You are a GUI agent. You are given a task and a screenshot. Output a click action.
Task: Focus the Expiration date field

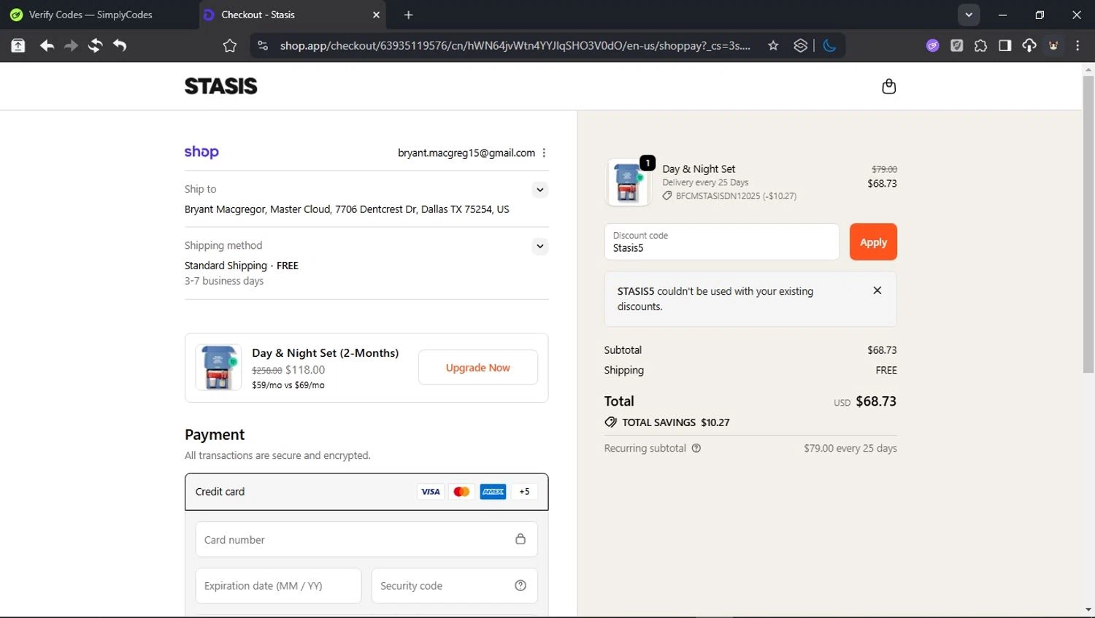pos(278,586)
